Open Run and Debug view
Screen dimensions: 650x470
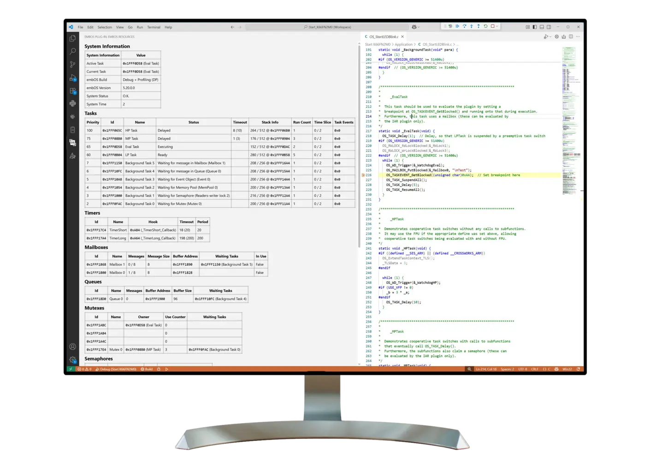point(72,77)
